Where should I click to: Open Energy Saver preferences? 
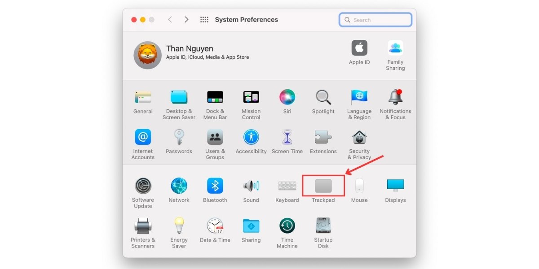coord(179,226)
